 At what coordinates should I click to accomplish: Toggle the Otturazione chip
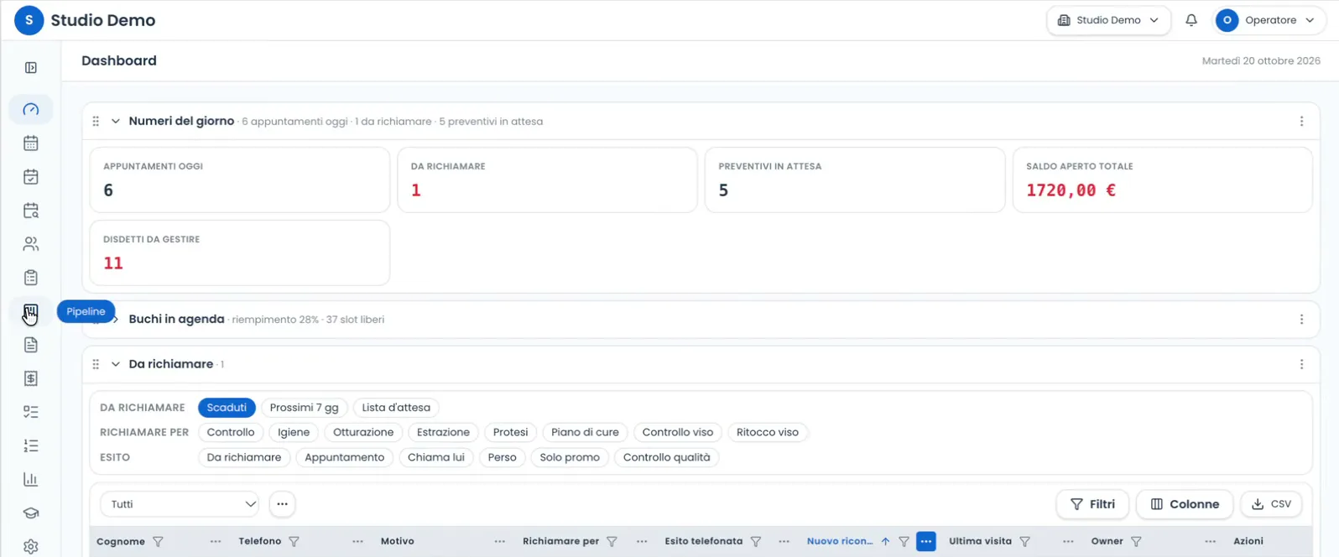[363, 433]
